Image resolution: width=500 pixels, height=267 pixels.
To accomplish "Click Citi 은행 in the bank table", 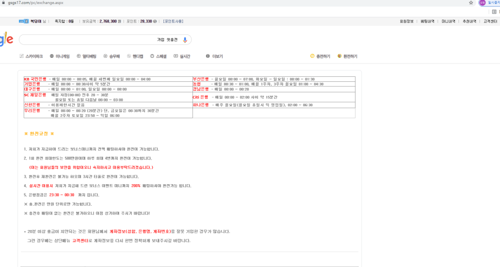I will tap(200, 97).
